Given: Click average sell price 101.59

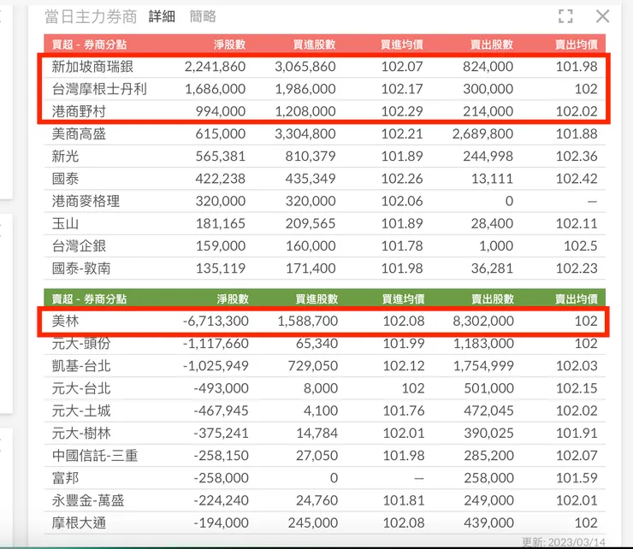Looking at the screenshot, I should 577,478.
